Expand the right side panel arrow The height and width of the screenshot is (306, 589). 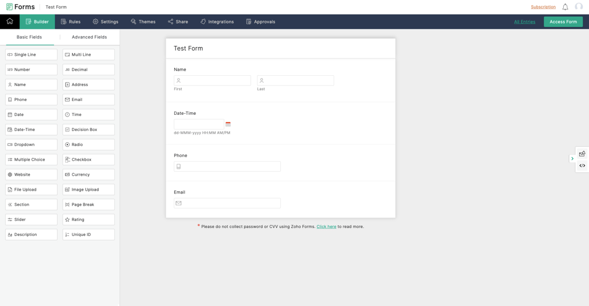[572, 158]
